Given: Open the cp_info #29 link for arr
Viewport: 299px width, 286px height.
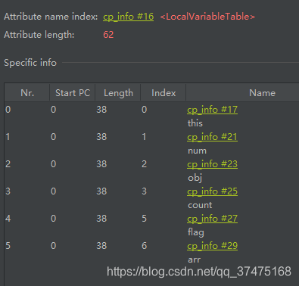Looking at the screenshot, I should pyautogui.click(x=212, y=246).
